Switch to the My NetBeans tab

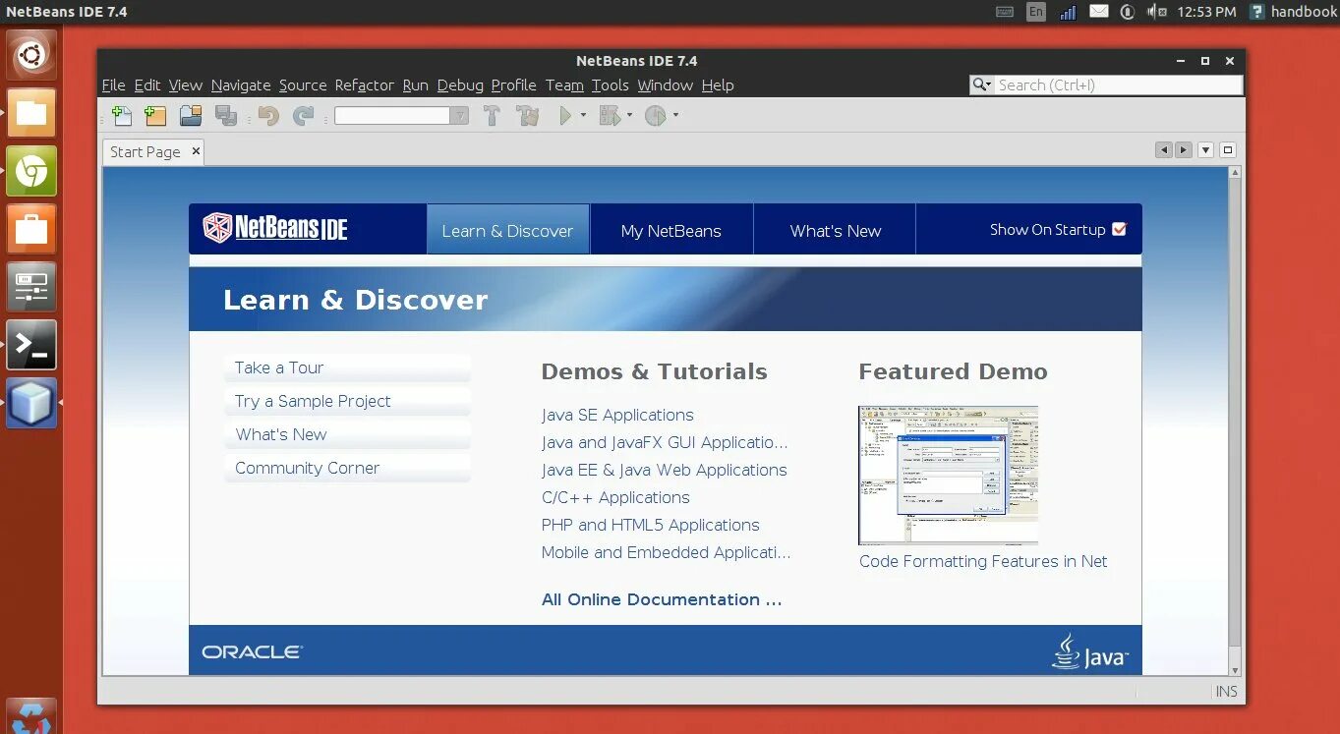tap(671, 231)
